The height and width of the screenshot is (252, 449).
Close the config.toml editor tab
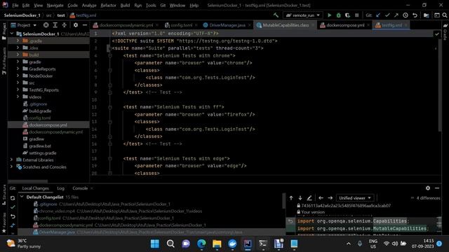(196, 25)
